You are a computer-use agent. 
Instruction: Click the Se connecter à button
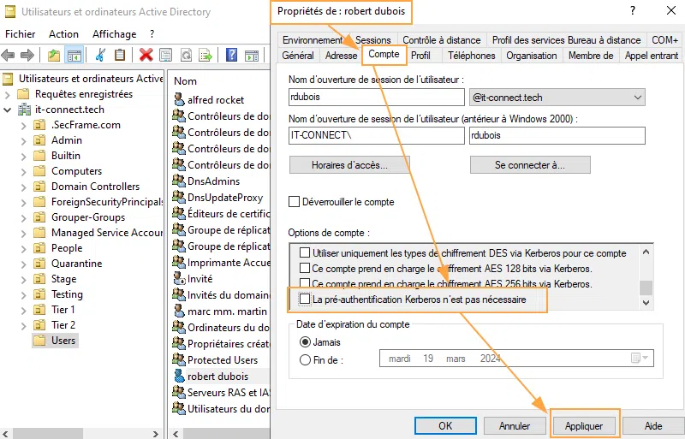click(530, 165)
